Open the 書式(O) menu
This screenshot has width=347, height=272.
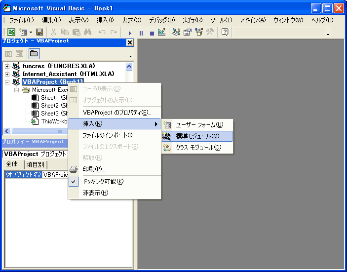tap(131, 20)
